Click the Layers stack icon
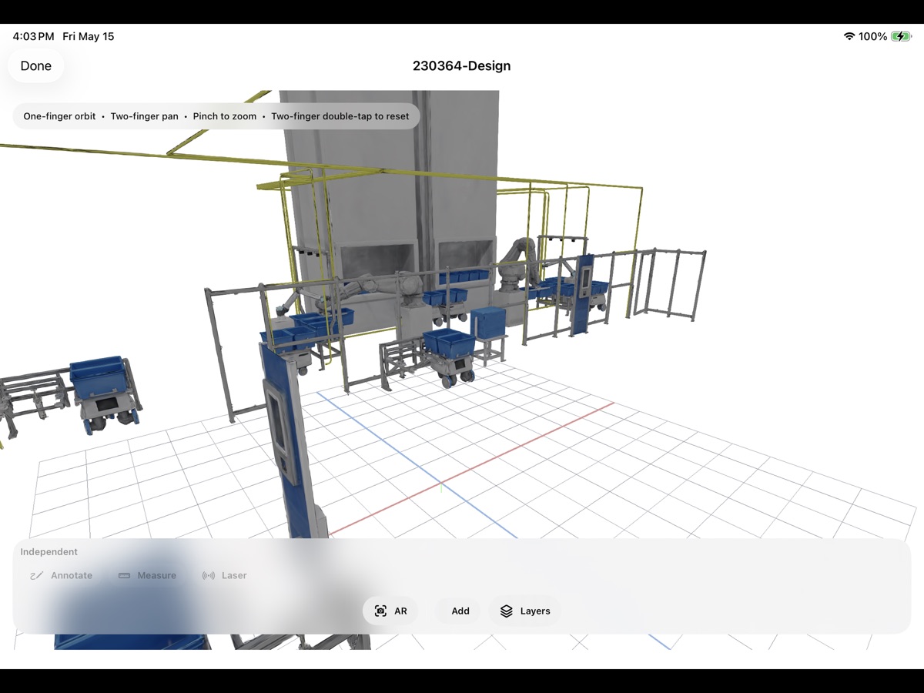This screenshot has width=924, height=693. coord(506,611)
